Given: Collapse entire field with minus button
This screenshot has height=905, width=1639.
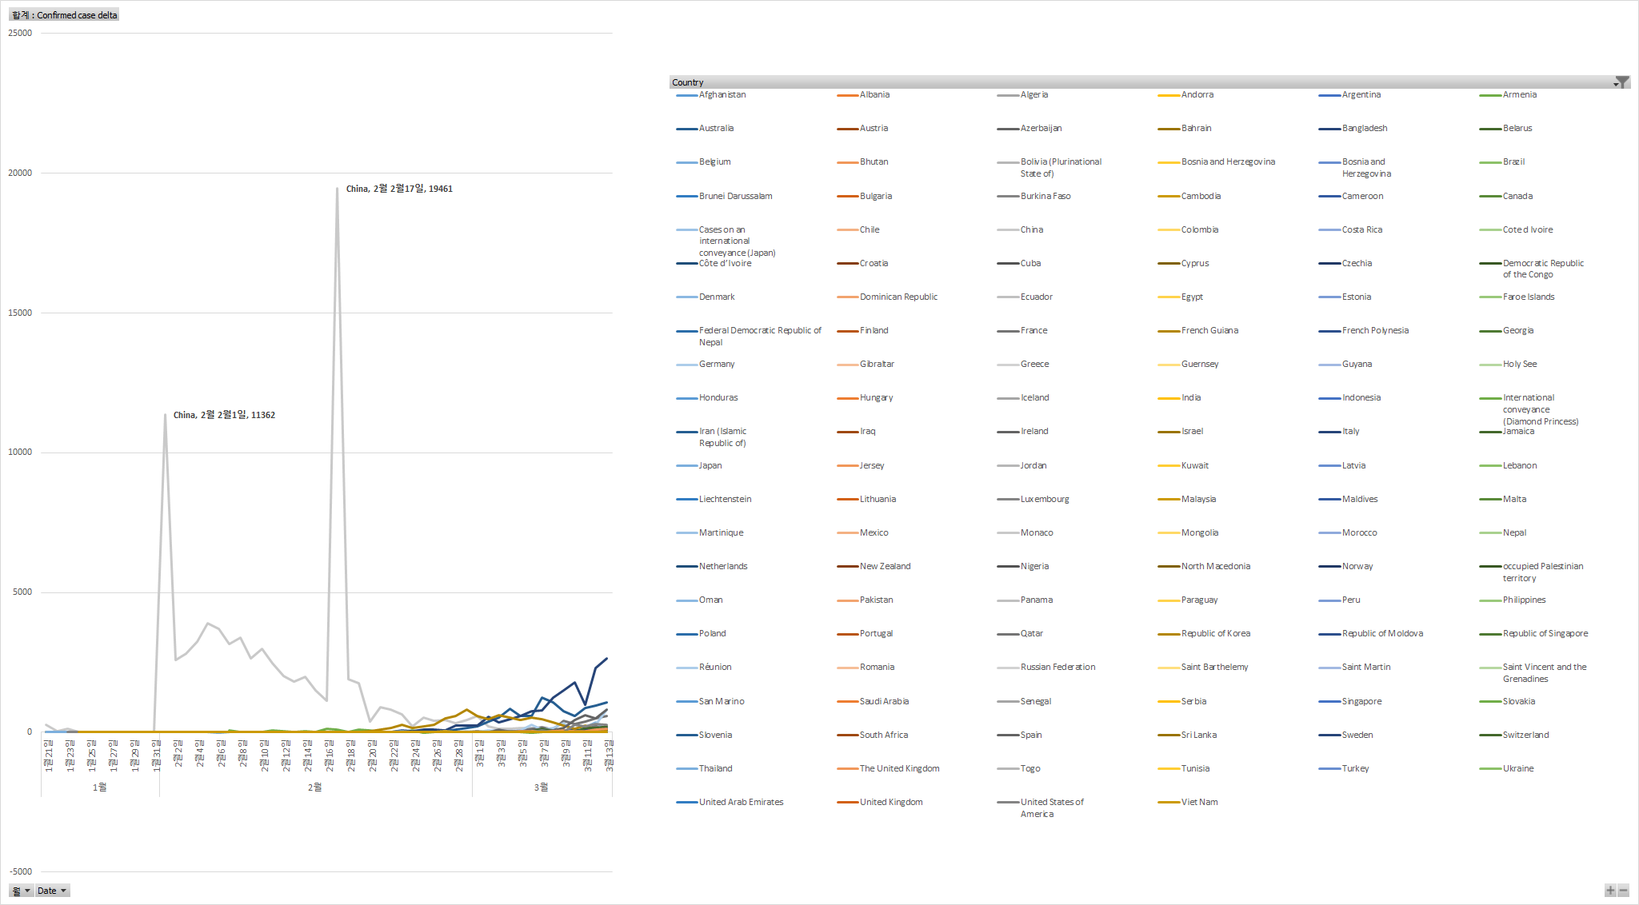Looking at the screenshot, I should point(1624,891).
